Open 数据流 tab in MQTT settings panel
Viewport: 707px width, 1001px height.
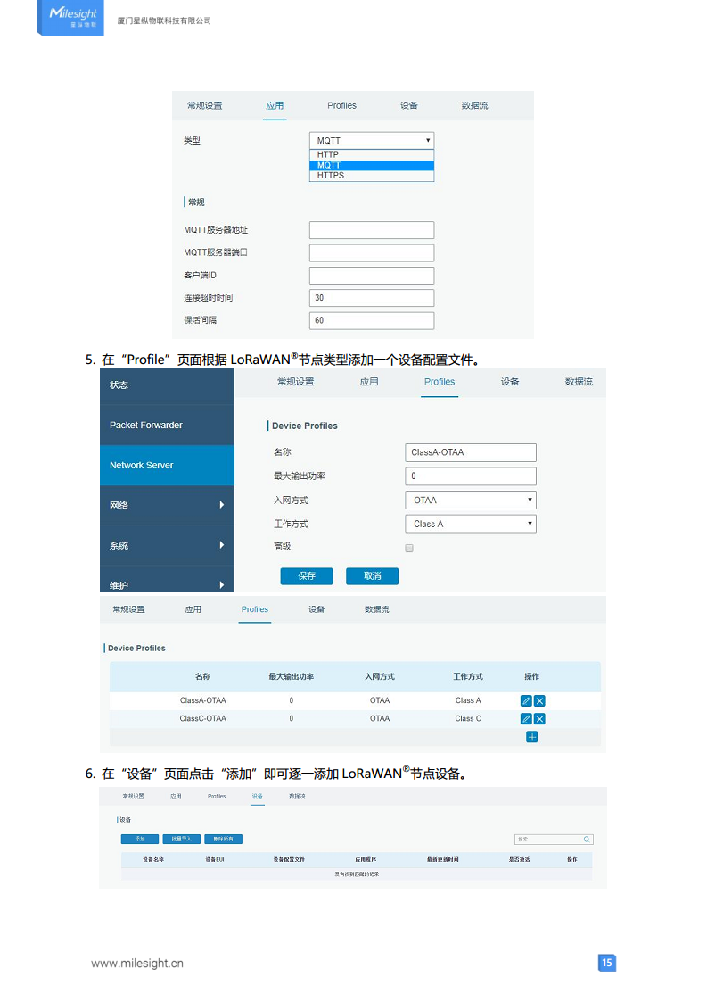474,106
